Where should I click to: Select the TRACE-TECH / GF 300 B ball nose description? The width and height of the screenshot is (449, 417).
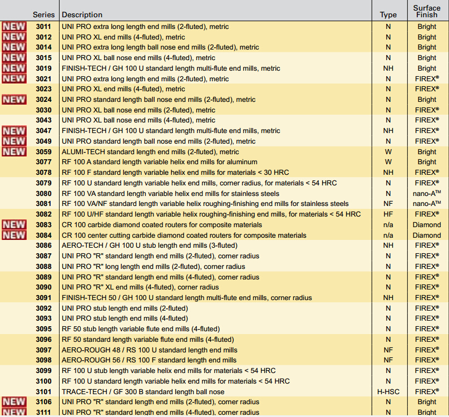point(143,392)
